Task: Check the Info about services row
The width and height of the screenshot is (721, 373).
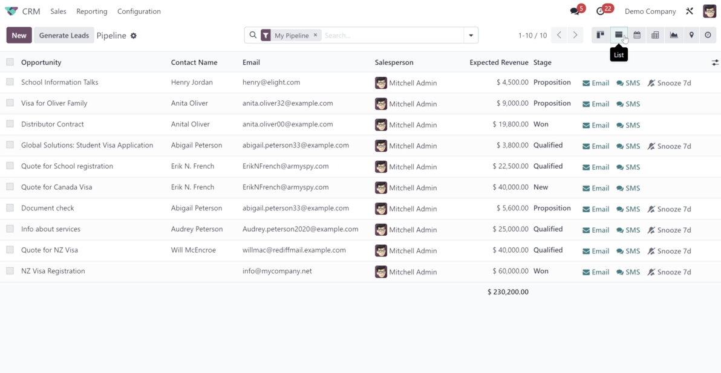Action: coord(10,229)
